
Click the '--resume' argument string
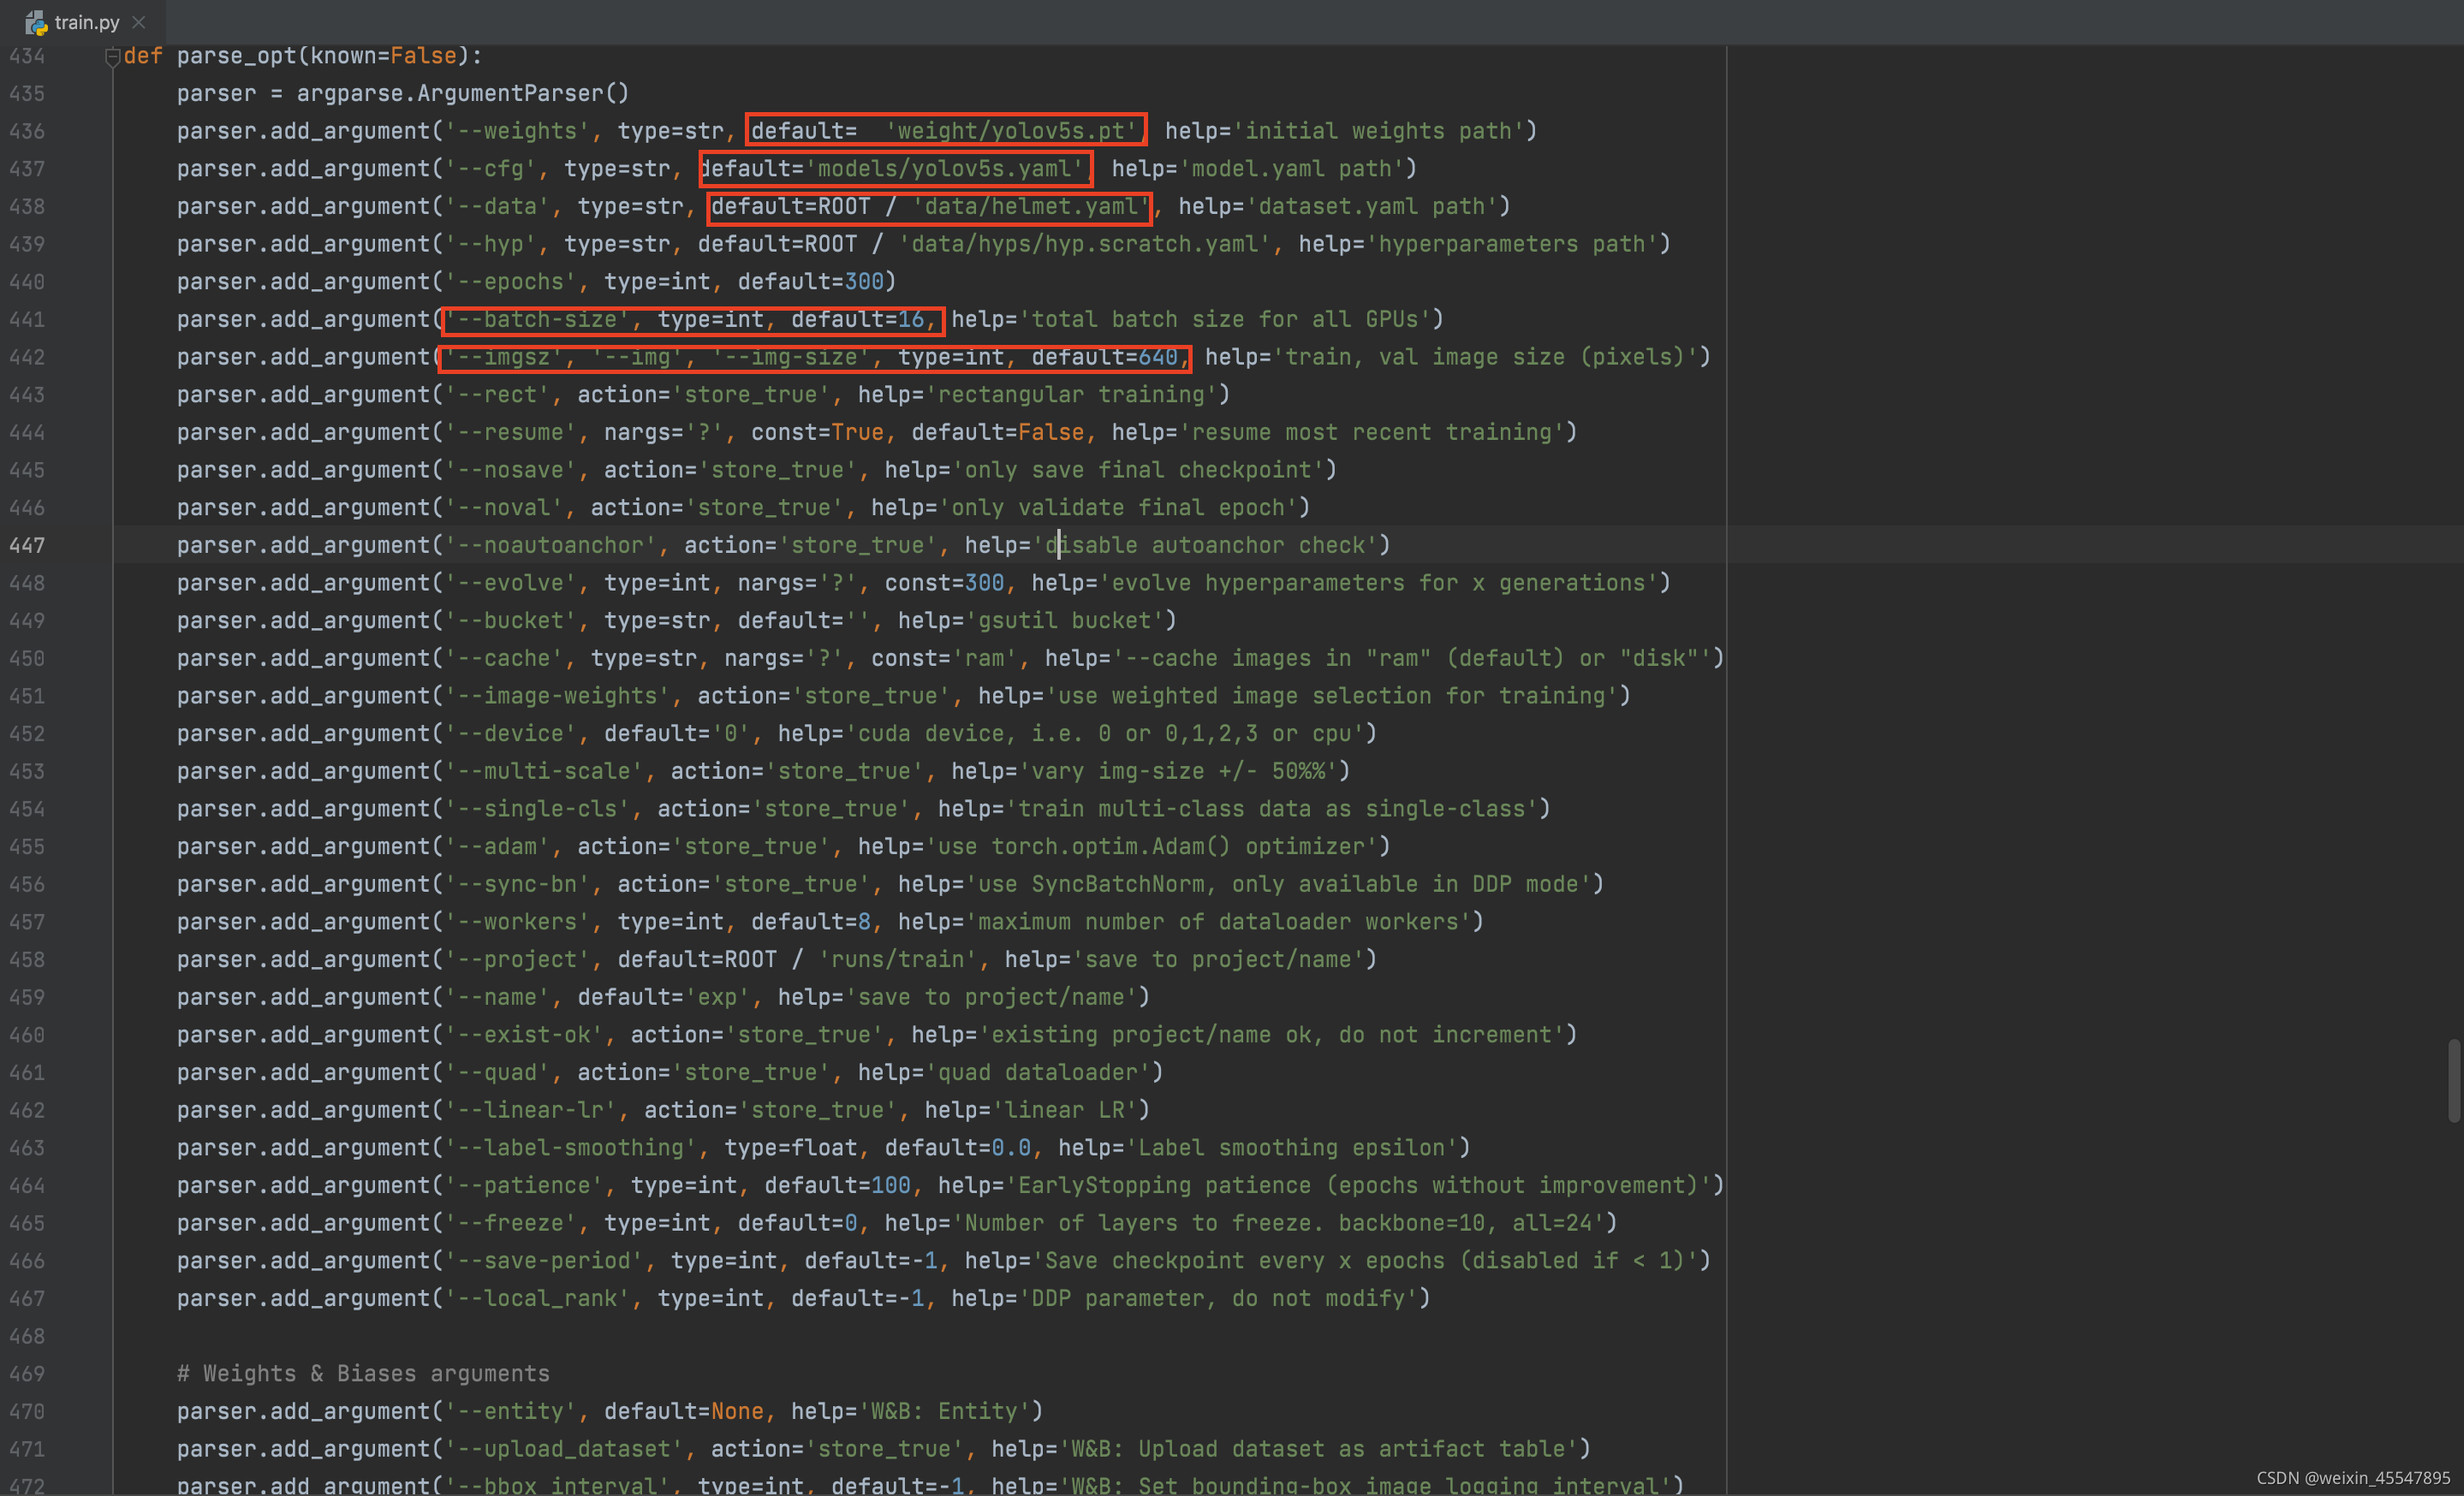tap(510, 433)
